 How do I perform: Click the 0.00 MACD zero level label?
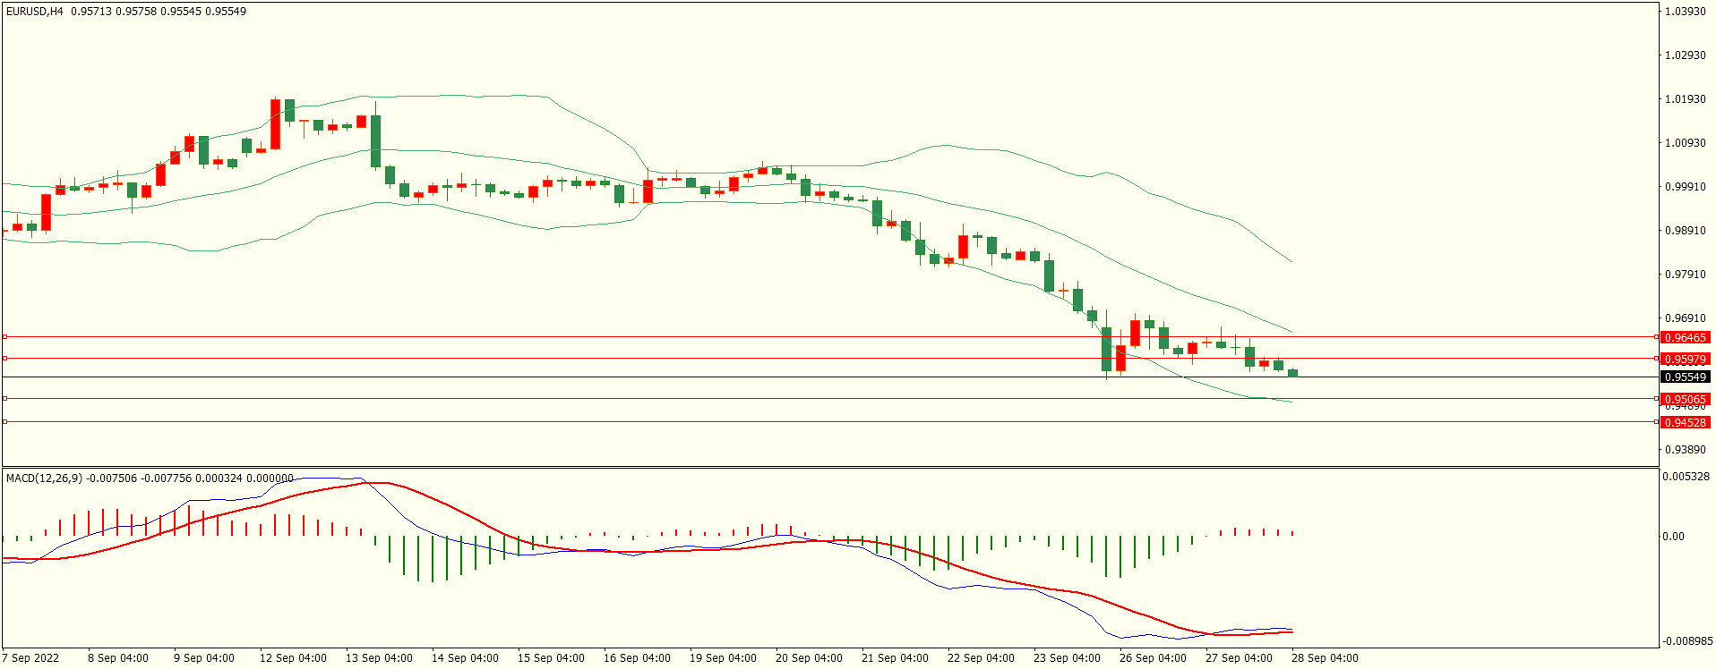[x=1673, y=537]
